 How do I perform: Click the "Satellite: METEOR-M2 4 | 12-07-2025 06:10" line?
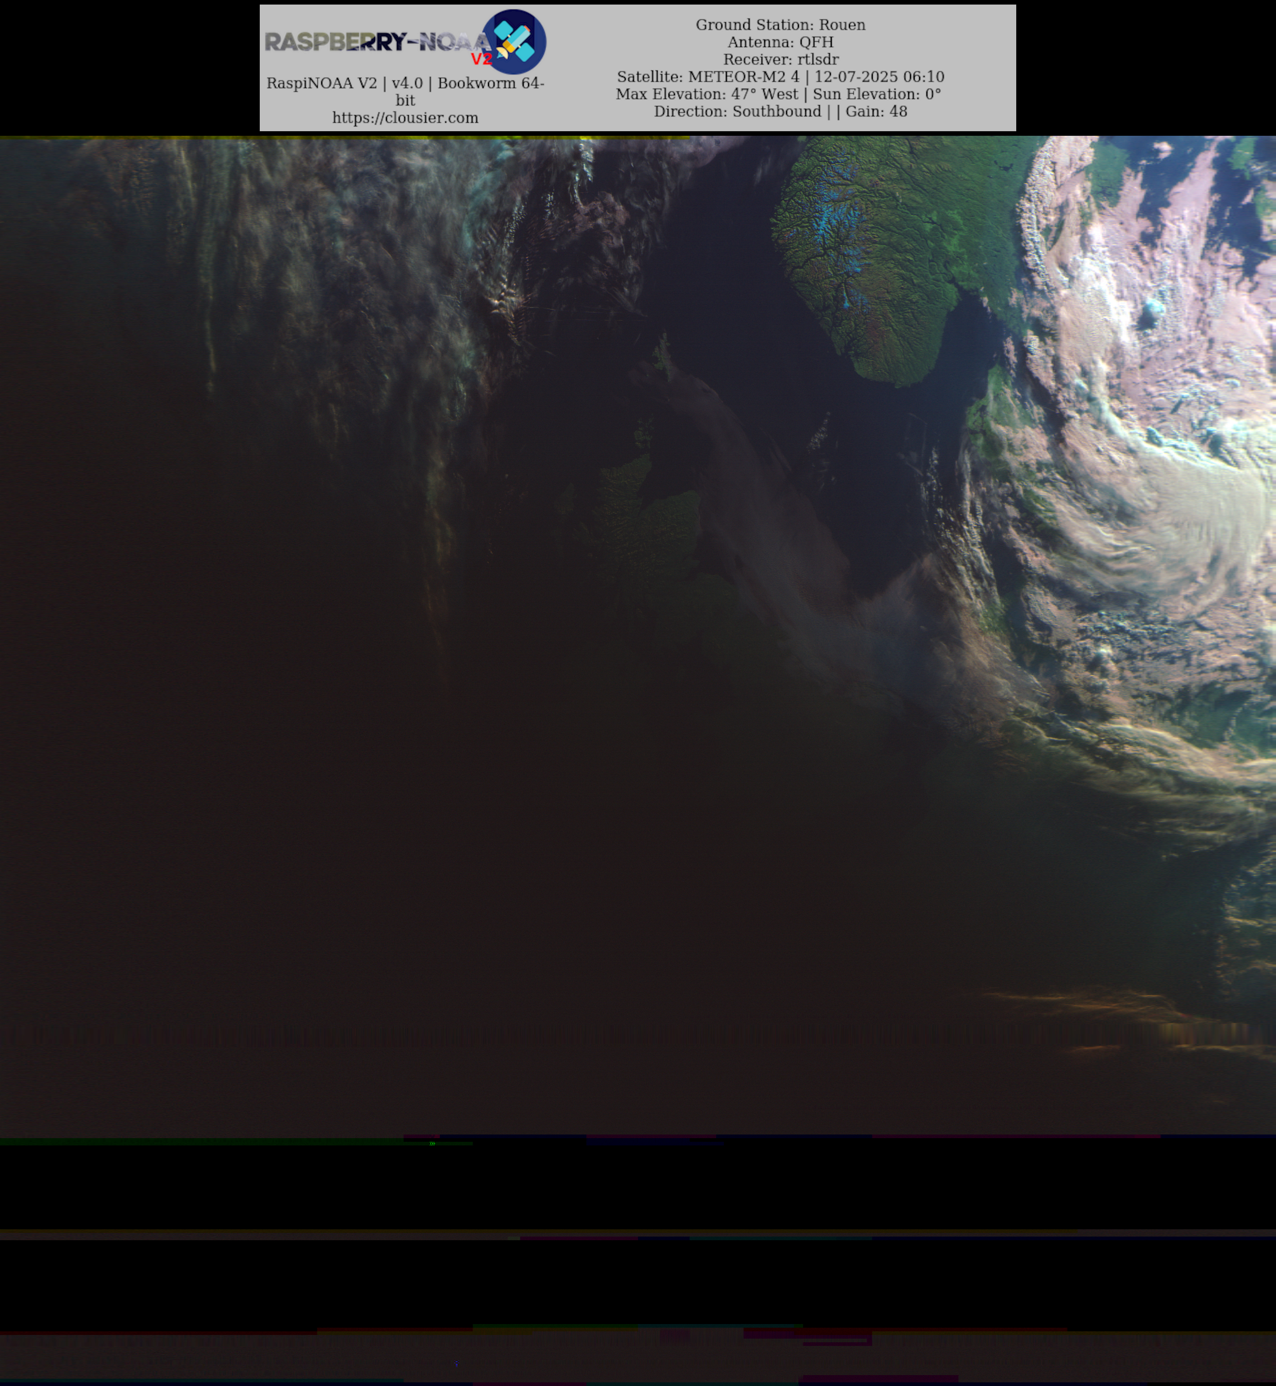pos(780,77)
